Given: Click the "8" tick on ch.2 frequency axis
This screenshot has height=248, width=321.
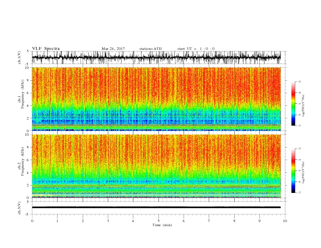Looking at the screenshot, I should point(28,148).
